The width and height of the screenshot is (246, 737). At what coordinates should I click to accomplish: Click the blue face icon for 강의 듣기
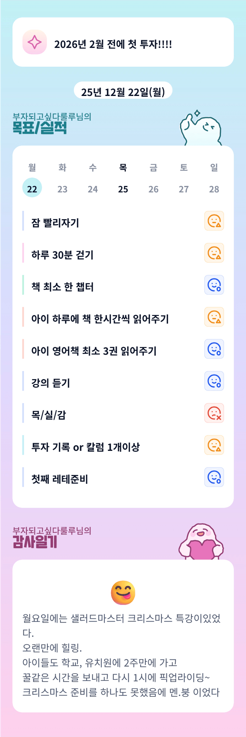click(x=214, y=381)
